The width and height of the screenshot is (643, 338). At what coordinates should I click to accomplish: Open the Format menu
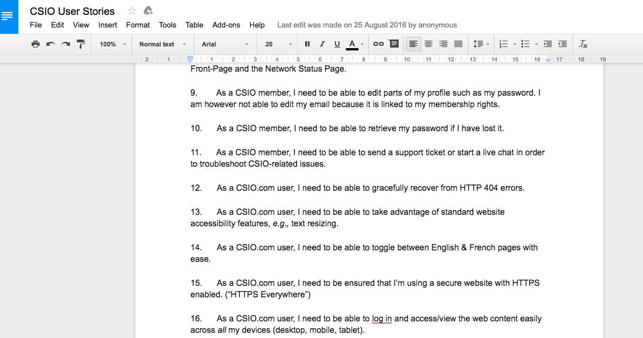138,25
